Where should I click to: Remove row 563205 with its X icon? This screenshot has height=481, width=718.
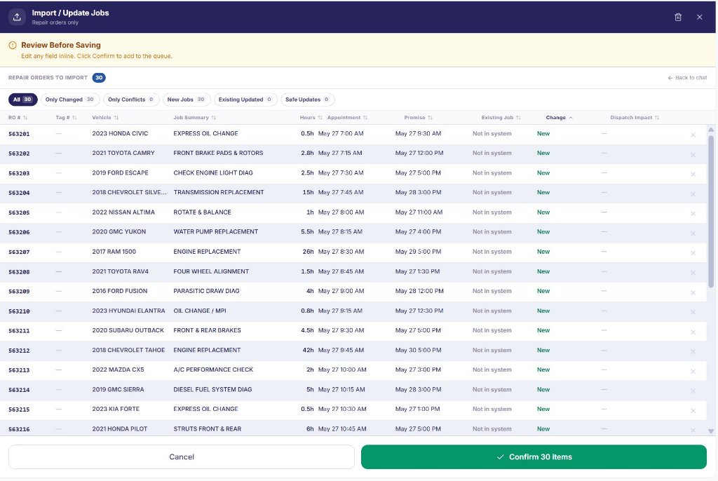point(693,213)
